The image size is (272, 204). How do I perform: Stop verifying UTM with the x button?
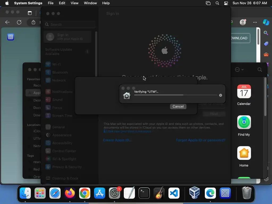pyautogui.click(x=220, y=95)
